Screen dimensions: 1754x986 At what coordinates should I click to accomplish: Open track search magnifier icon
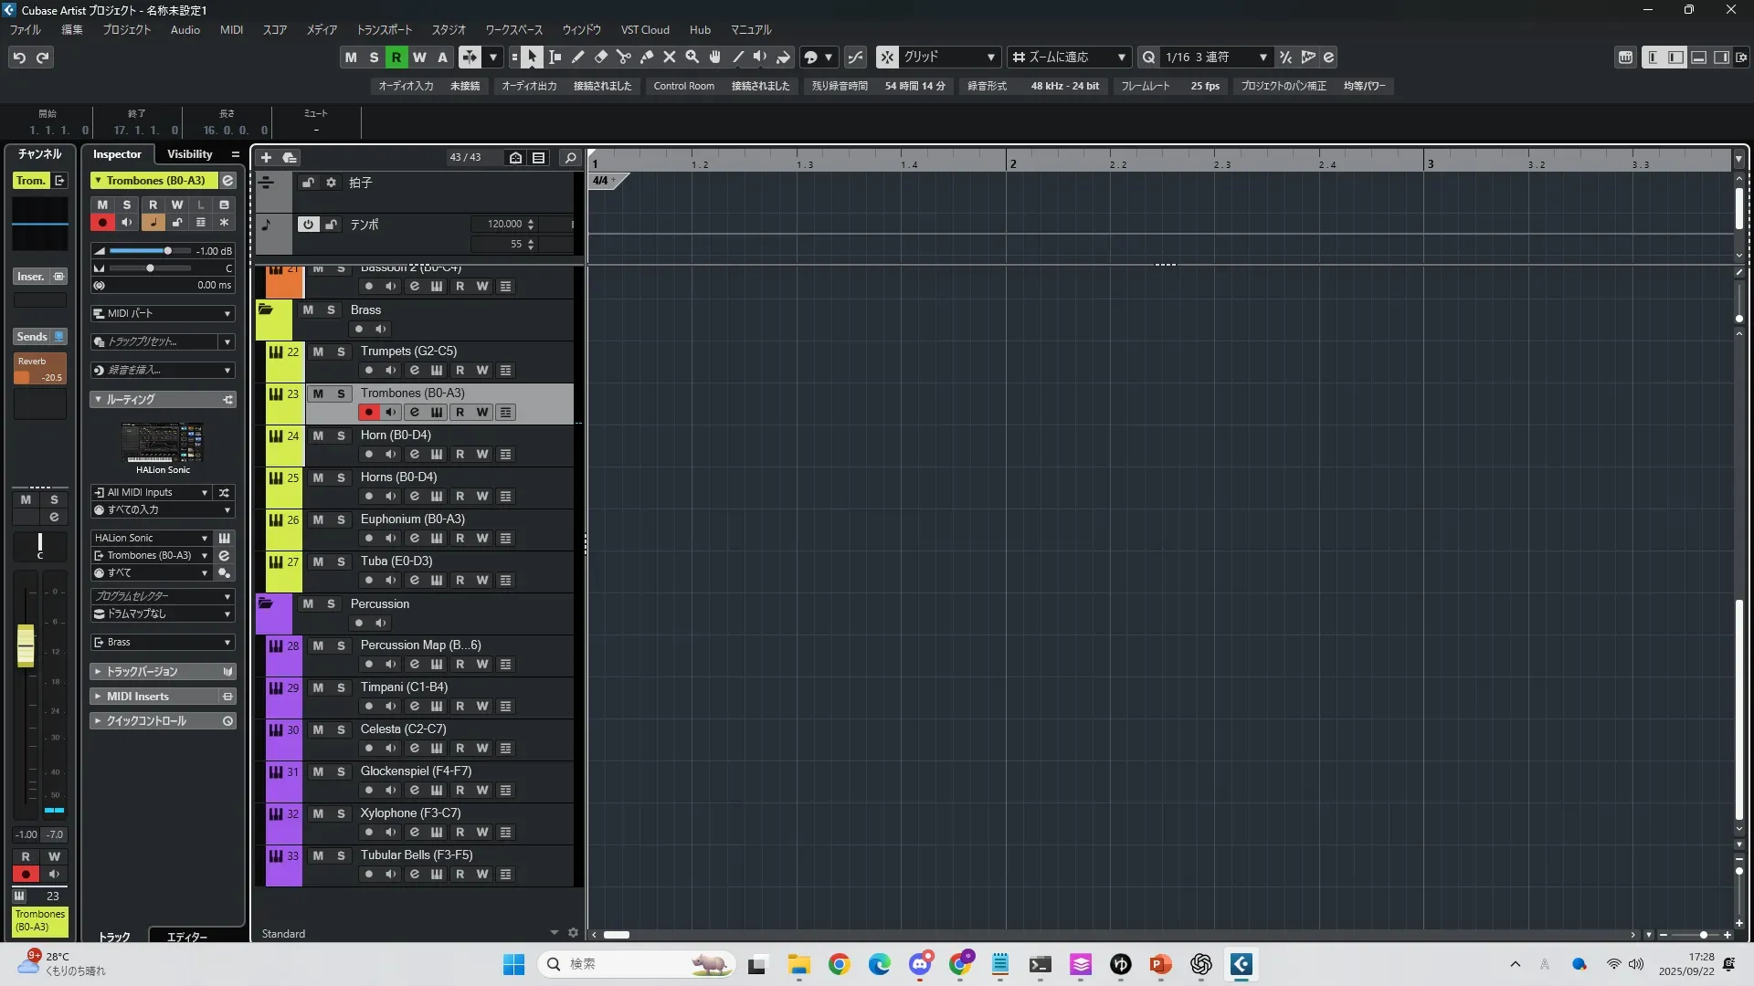point(570,158)
